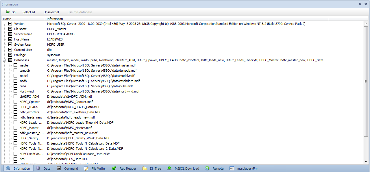Viewport: 370px width, 172px height.
Task: Uncheck the Current User checkbox
Action: (x=10, y=50)
